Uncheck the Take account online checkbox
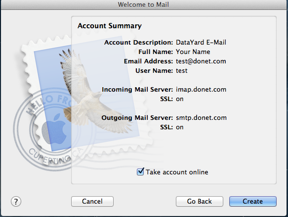Screen dimensions: 288x217 pyautogui.click(x=140, y=172)
